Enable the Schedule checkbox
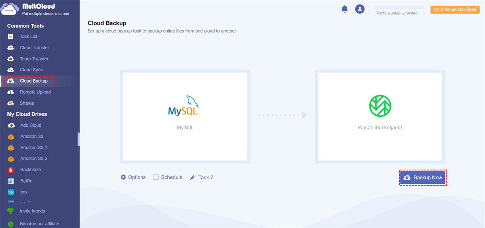The height and width of the screenshot is (228, 485). [x=156, y=177]
